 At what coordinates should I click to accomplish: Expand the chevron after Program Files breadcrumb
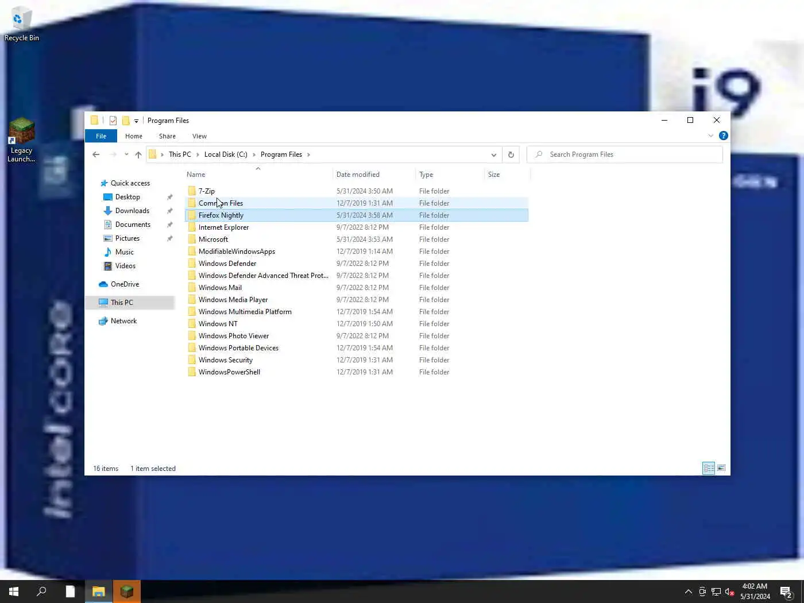tap(308, 154)
